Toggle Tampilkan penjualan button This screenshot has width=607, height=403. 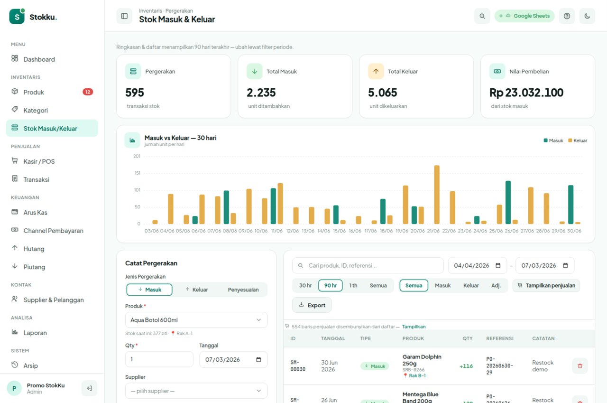[546, 286]
